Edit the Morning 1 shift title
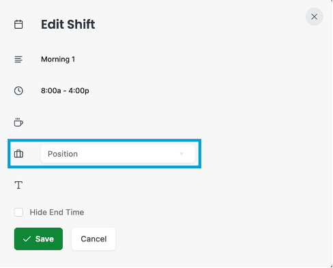Screen dimensions: 333x268 click(58, 59)
